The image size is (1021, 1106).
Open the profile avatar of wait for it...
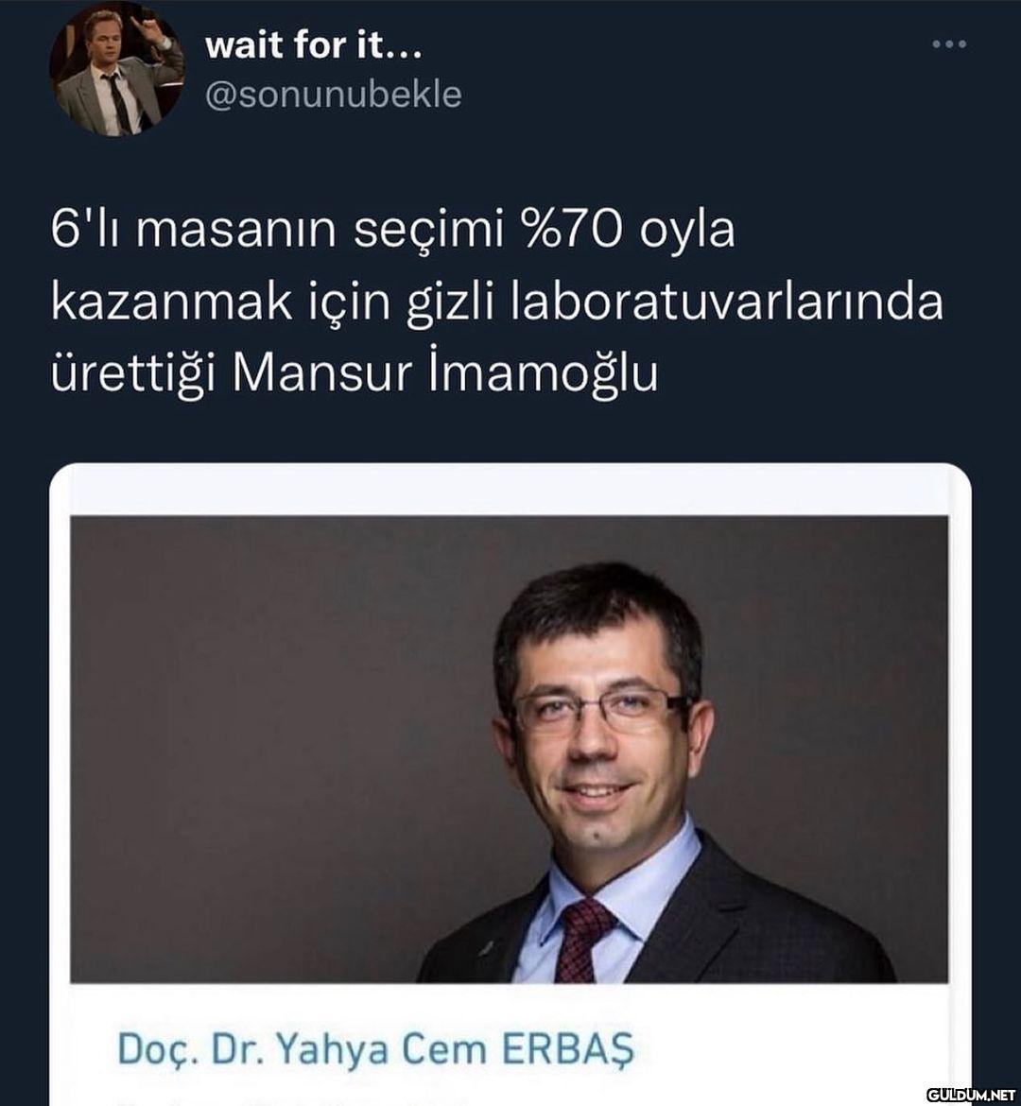(x=116, y=68)
